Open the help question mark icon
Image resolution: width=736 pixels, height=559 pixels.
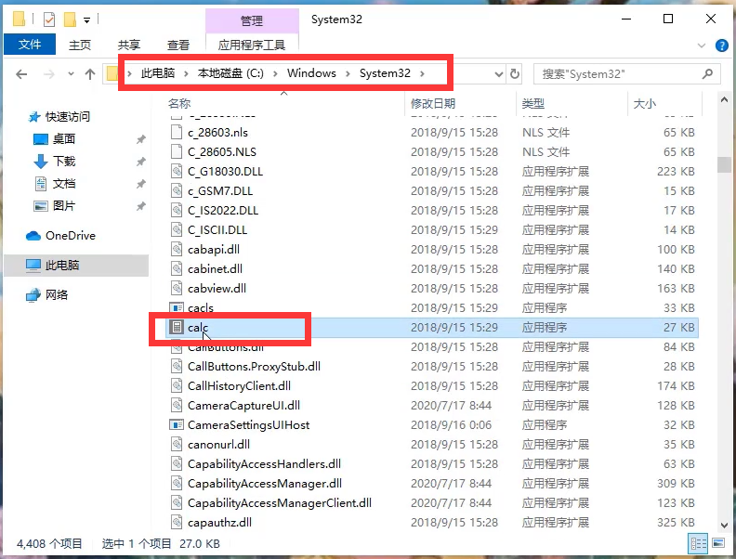722,45
